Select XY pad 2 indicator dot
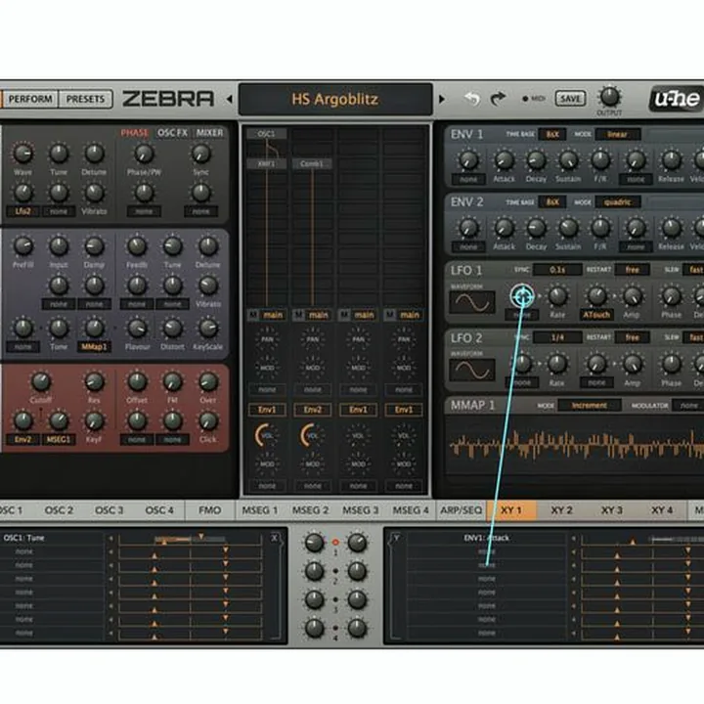The height and width of the screenshot is (704, 704). pos(335,571)
